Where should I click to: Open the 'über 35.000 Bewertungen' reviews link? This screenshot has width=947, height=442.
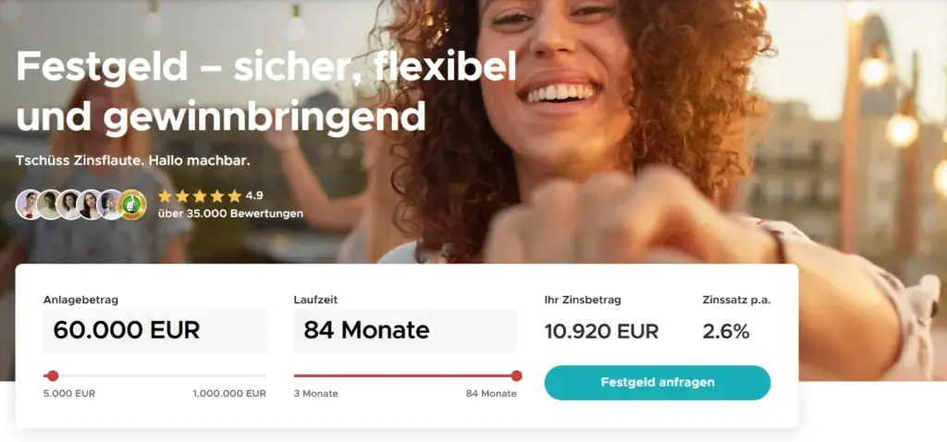coord(230,214)
